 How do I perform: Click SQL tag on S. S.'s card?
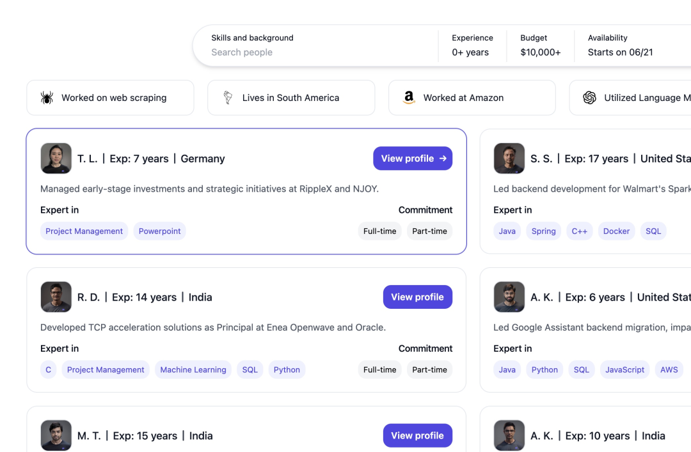point(653,231)
